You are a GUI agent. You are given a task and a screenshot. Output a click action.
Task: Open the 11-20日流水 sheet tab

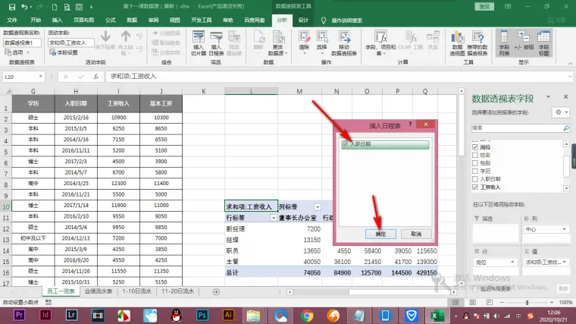tap(177, 291)
